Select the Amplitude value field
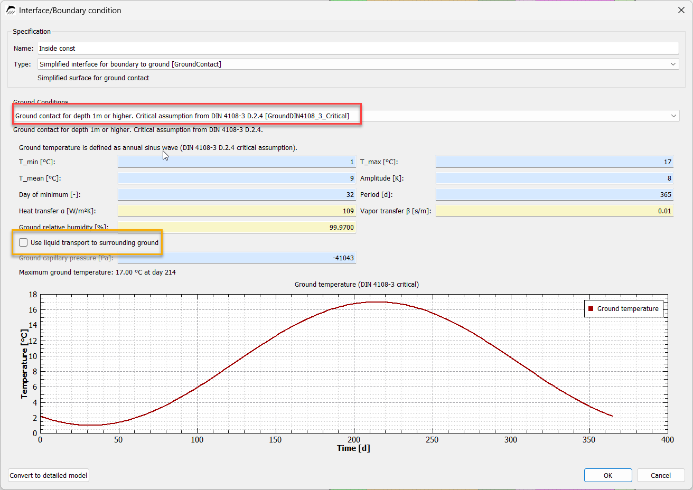Viewport: 693px width, 490px height. (x=555, y=178)
